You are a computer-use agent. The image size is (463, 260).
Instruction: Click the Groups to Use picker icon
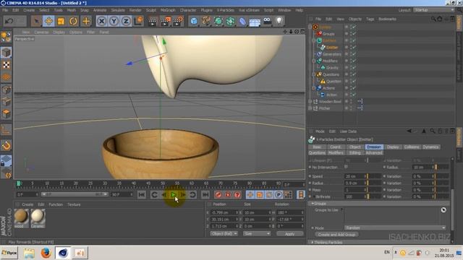click(443, 210)
